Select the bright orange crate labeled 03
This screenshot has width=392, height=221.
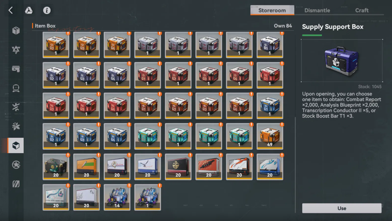click(x=86, y=45)
